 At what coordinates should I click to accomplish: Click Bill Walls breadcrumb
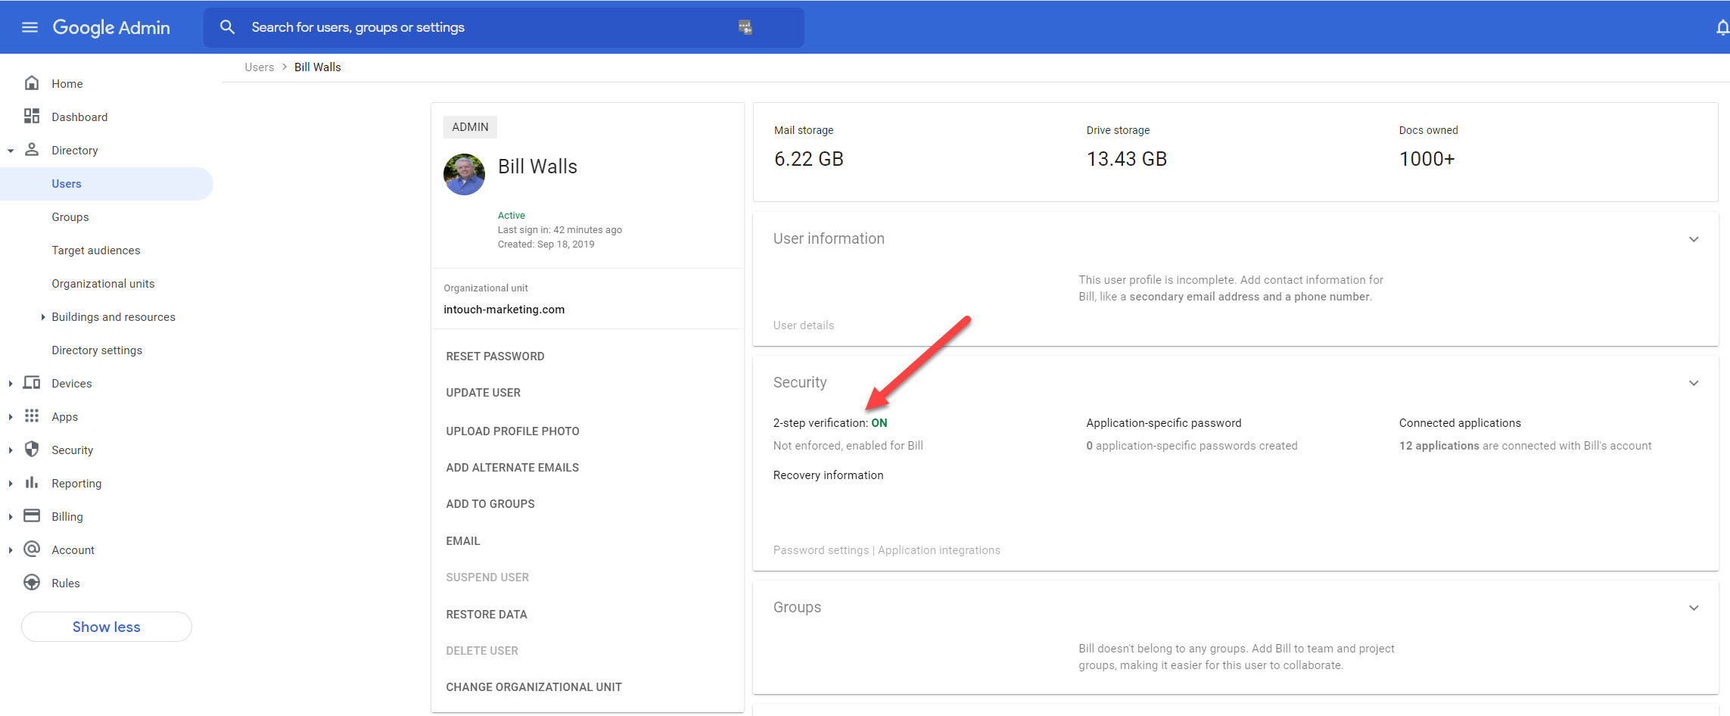pyautogui.click(x=318, y=67)
